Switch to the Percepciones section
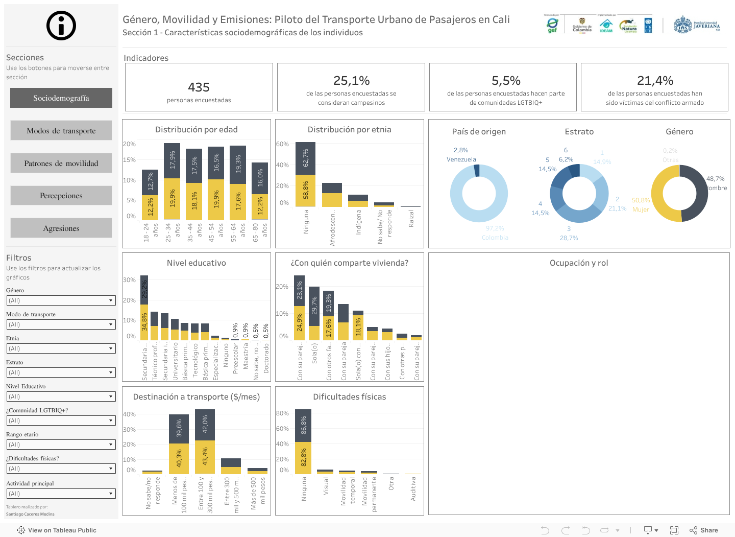Image resolution: width=735 pixels, height=537 pixels. point(61,196)
